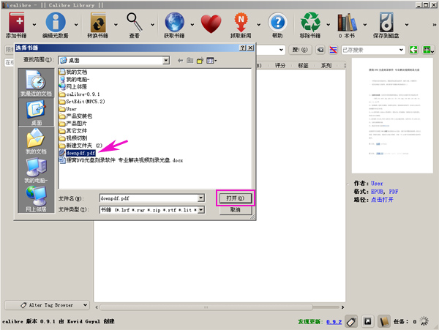This screenshot has width=439, height=330.
Task: Select My Computer (我的电脑) sidebar icon
Action: [x=36, y=170]
